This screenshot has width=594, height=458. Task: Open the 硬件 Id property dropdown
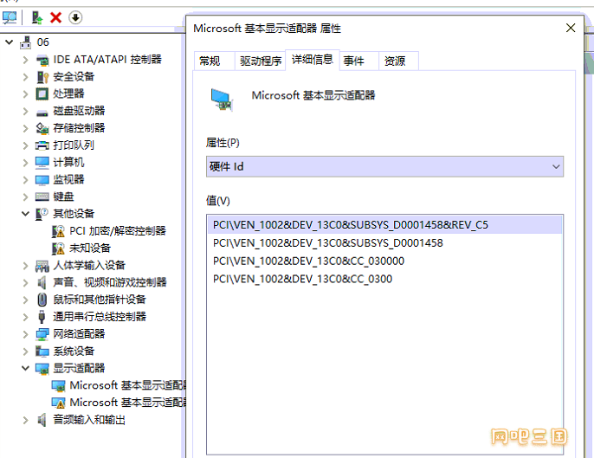384,166
